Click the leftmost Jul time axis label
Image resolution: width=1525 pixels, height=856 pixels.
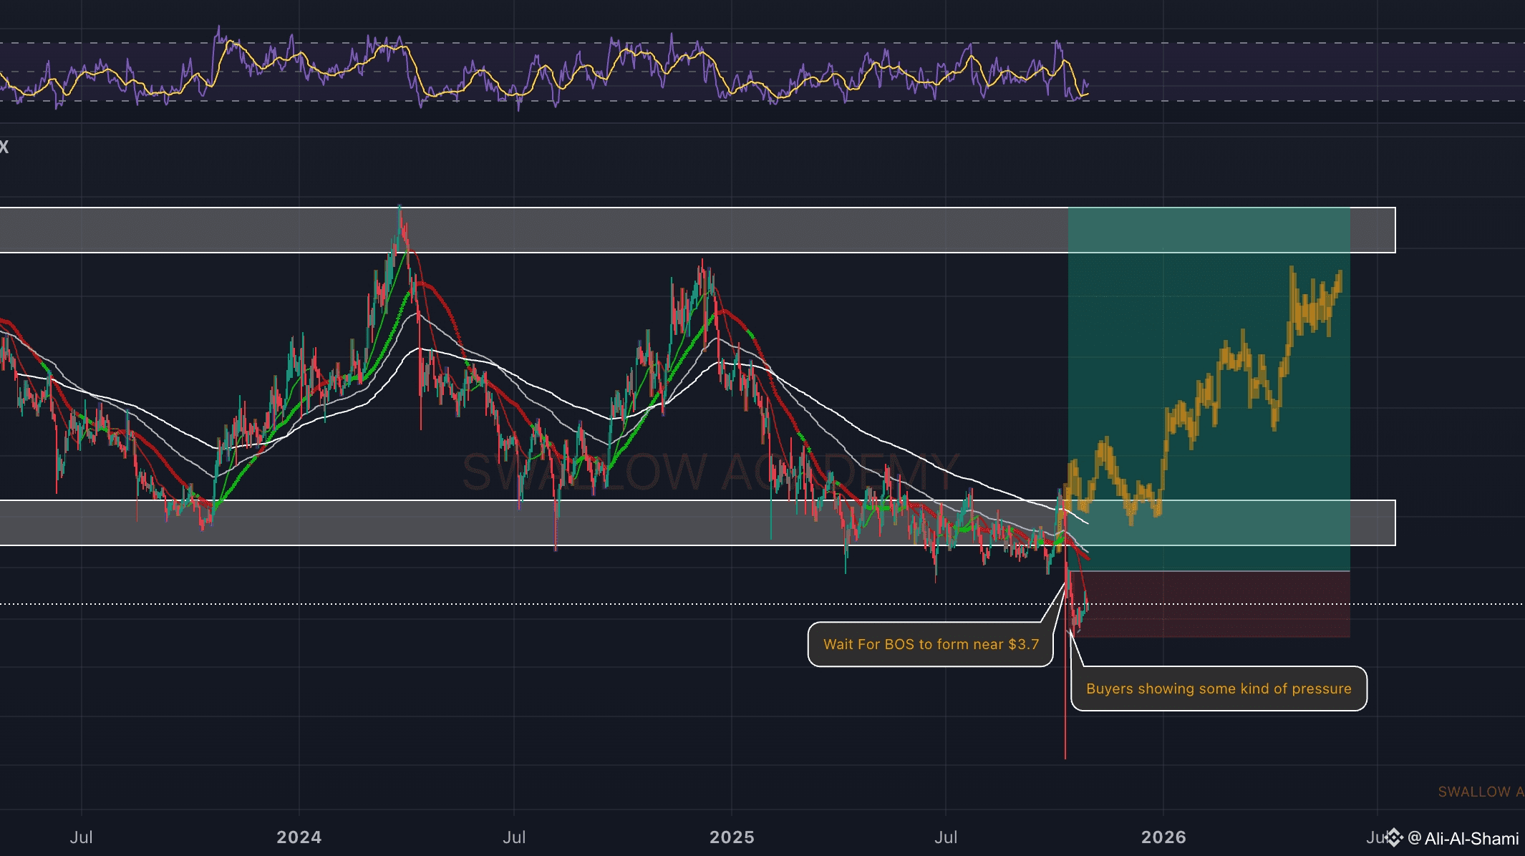tap(81, 837)
